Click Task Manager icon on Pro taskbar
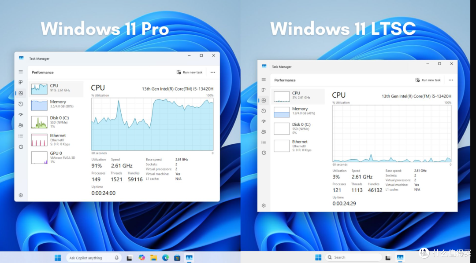This screenshot has width=476, height=263. pyautogui.click(x=189, y=258)
